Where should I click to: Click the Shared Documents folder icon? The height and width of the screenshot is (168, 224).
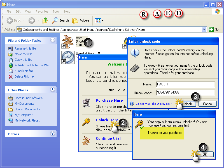coord(11,109)
